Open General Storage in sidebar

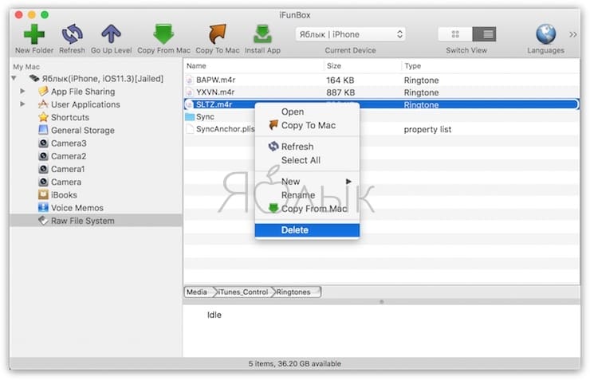coord(82,130)
